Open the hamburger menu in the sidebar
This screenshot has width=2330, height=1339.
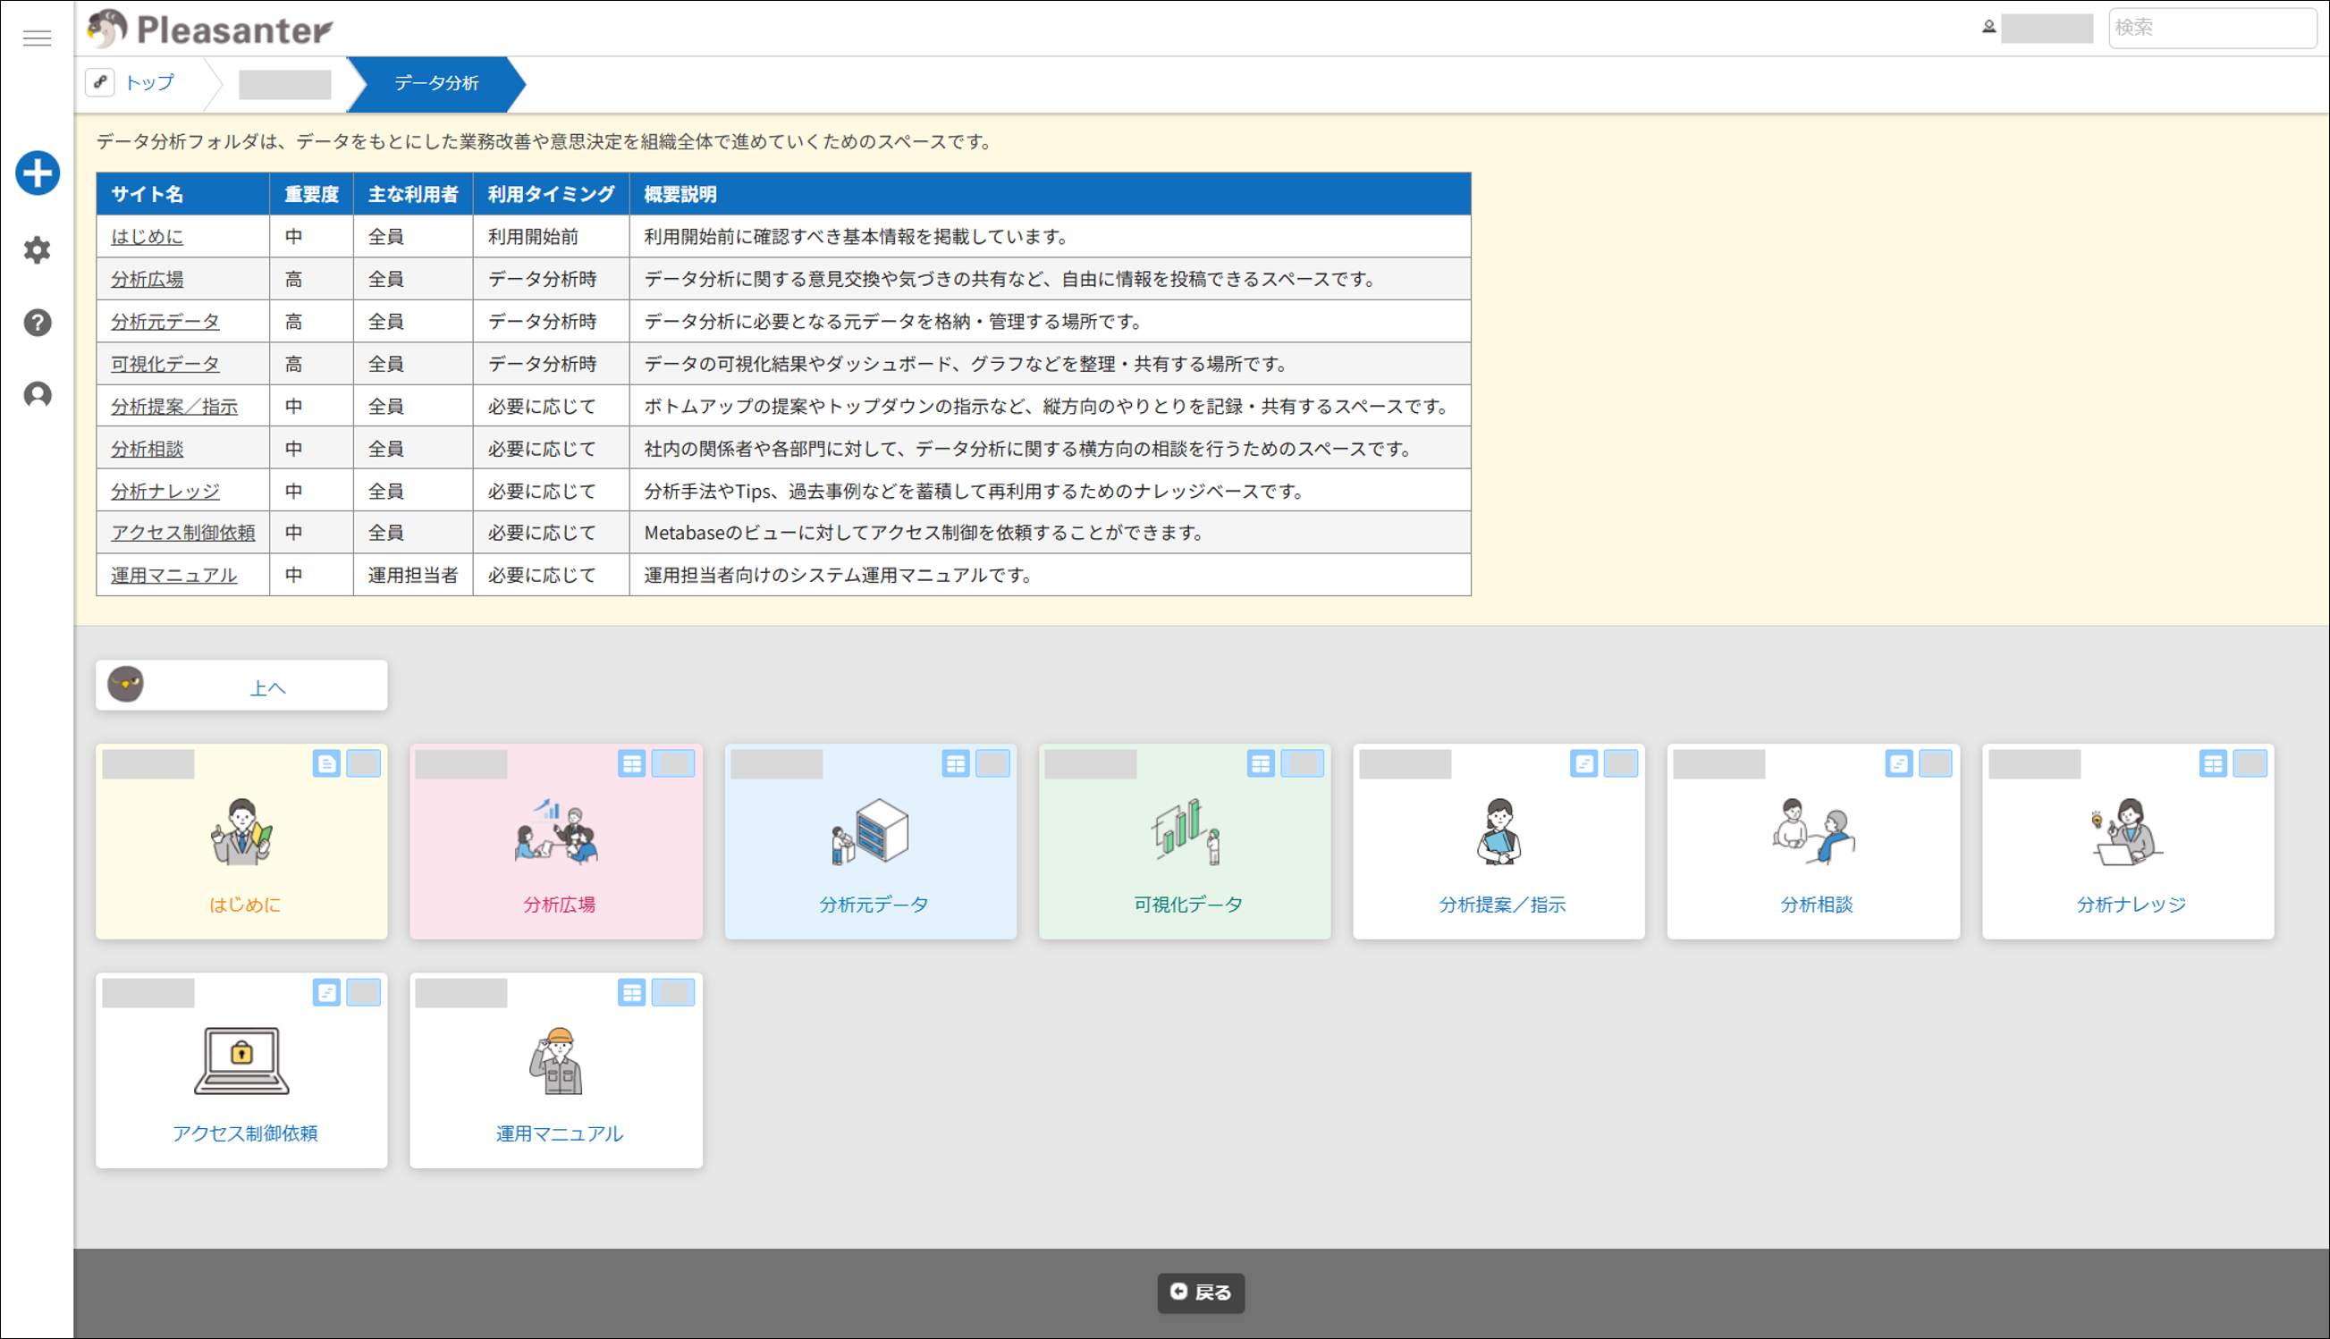click(37, 38)
